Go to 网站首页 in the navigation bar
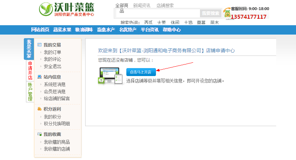Image resolution: width=296 pixels, height=160 pixels. tap(40, 30)
